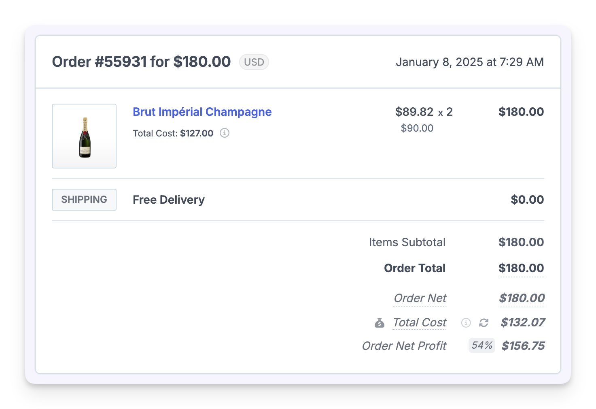Click the SHIPPING label badge
The width and height of the screenshot is (596, 409).
point(84,200)
